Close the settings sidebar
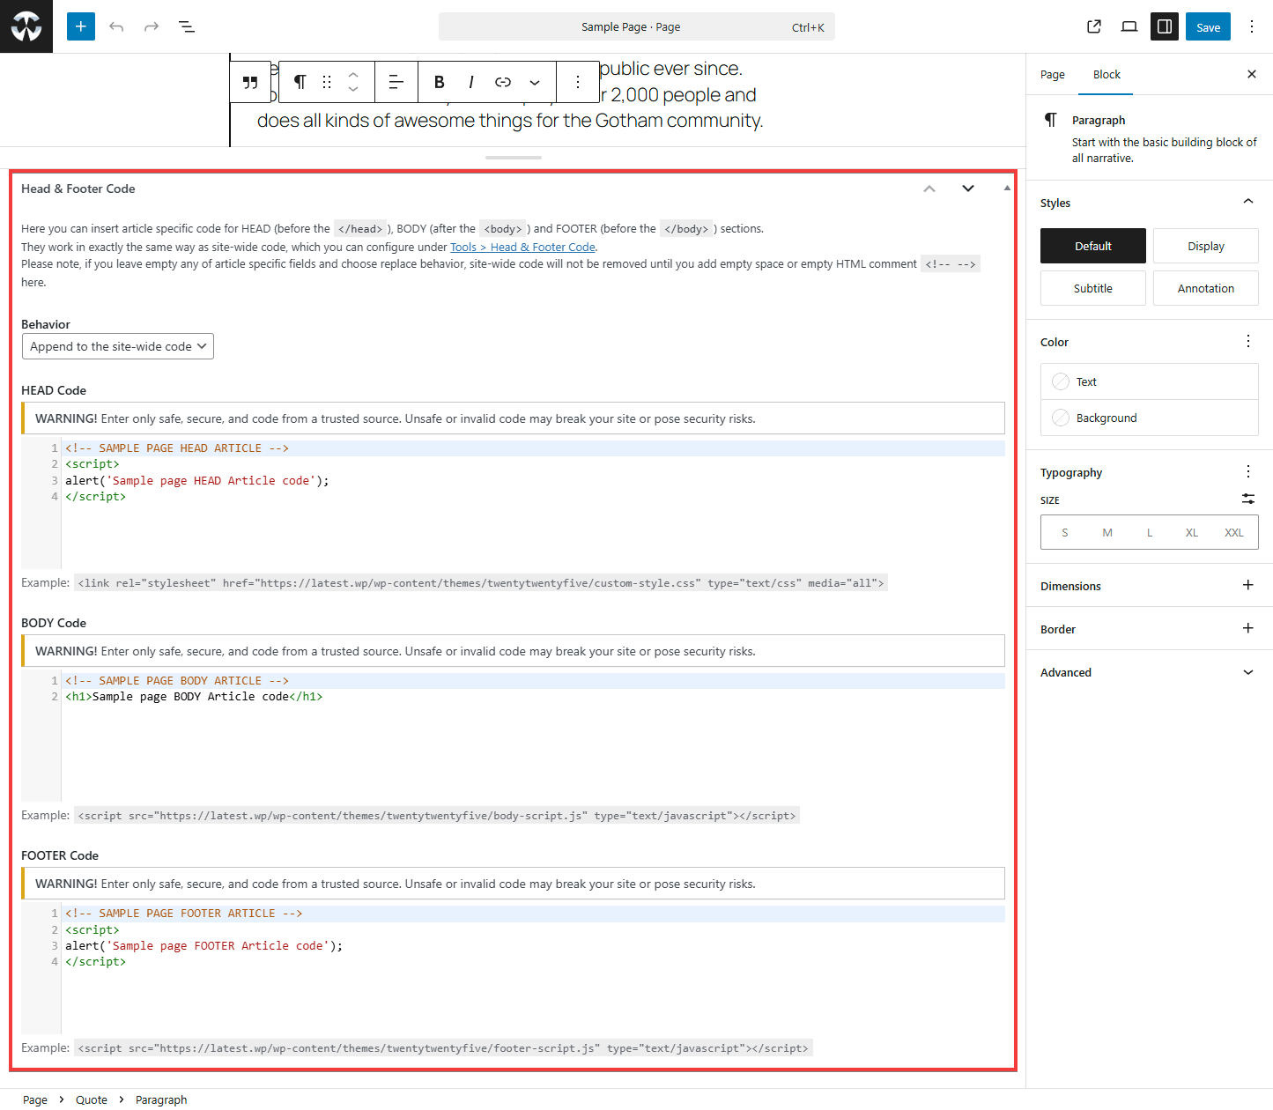This screenshot has height=1110, width=1273. [1252, 74]
